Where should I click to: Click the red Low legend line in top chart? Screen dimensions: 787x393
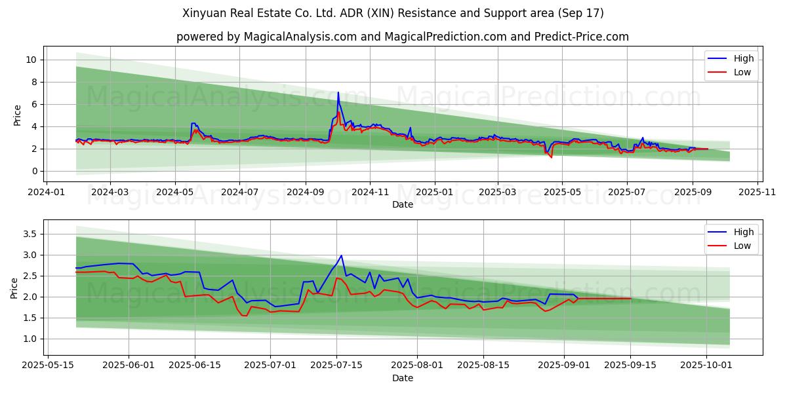[719, 73]
